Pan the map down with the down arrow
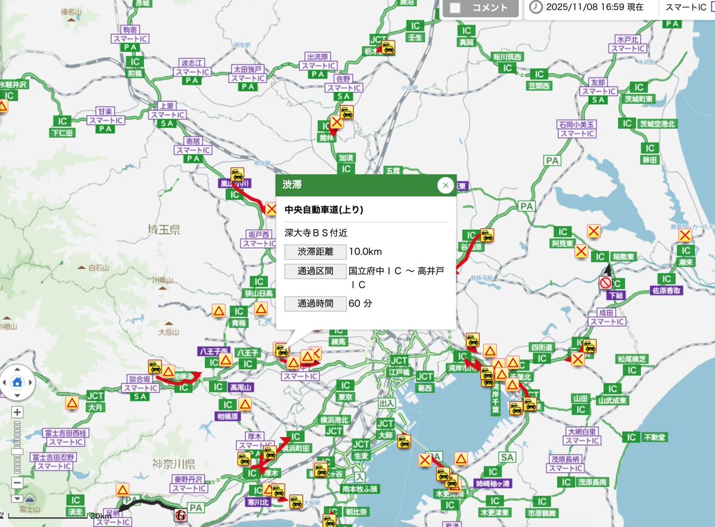715x527 pixels. pyautogui.click(x=17, y=394)
